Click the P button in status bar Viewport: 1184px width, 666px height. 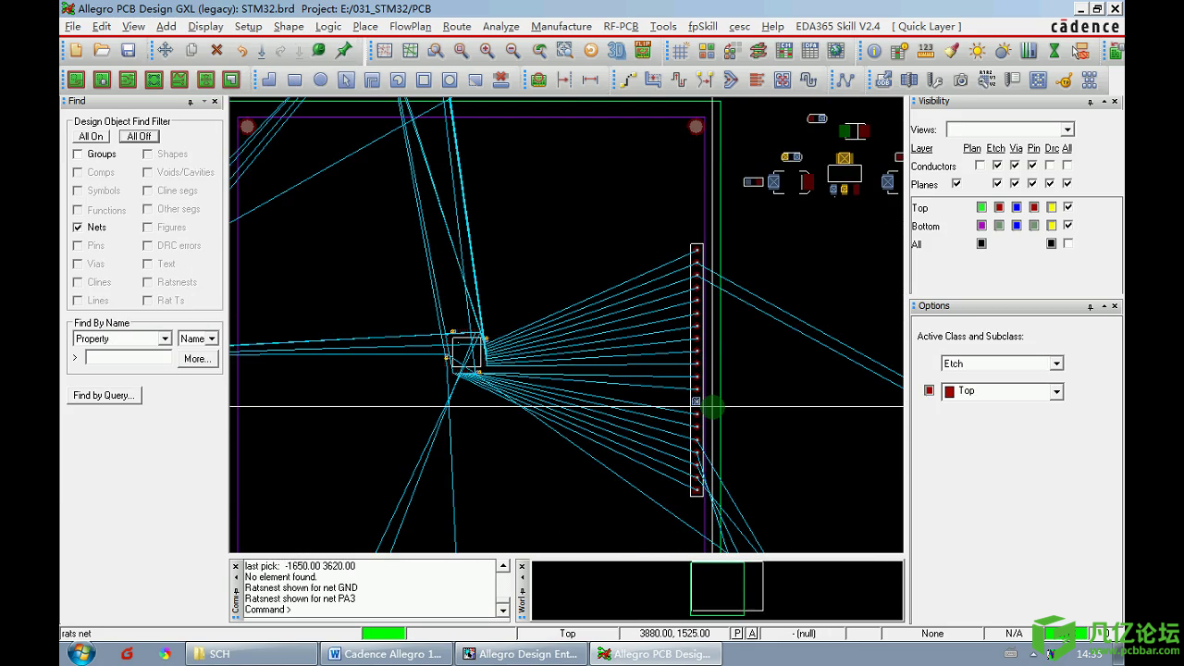coord(737,634)
